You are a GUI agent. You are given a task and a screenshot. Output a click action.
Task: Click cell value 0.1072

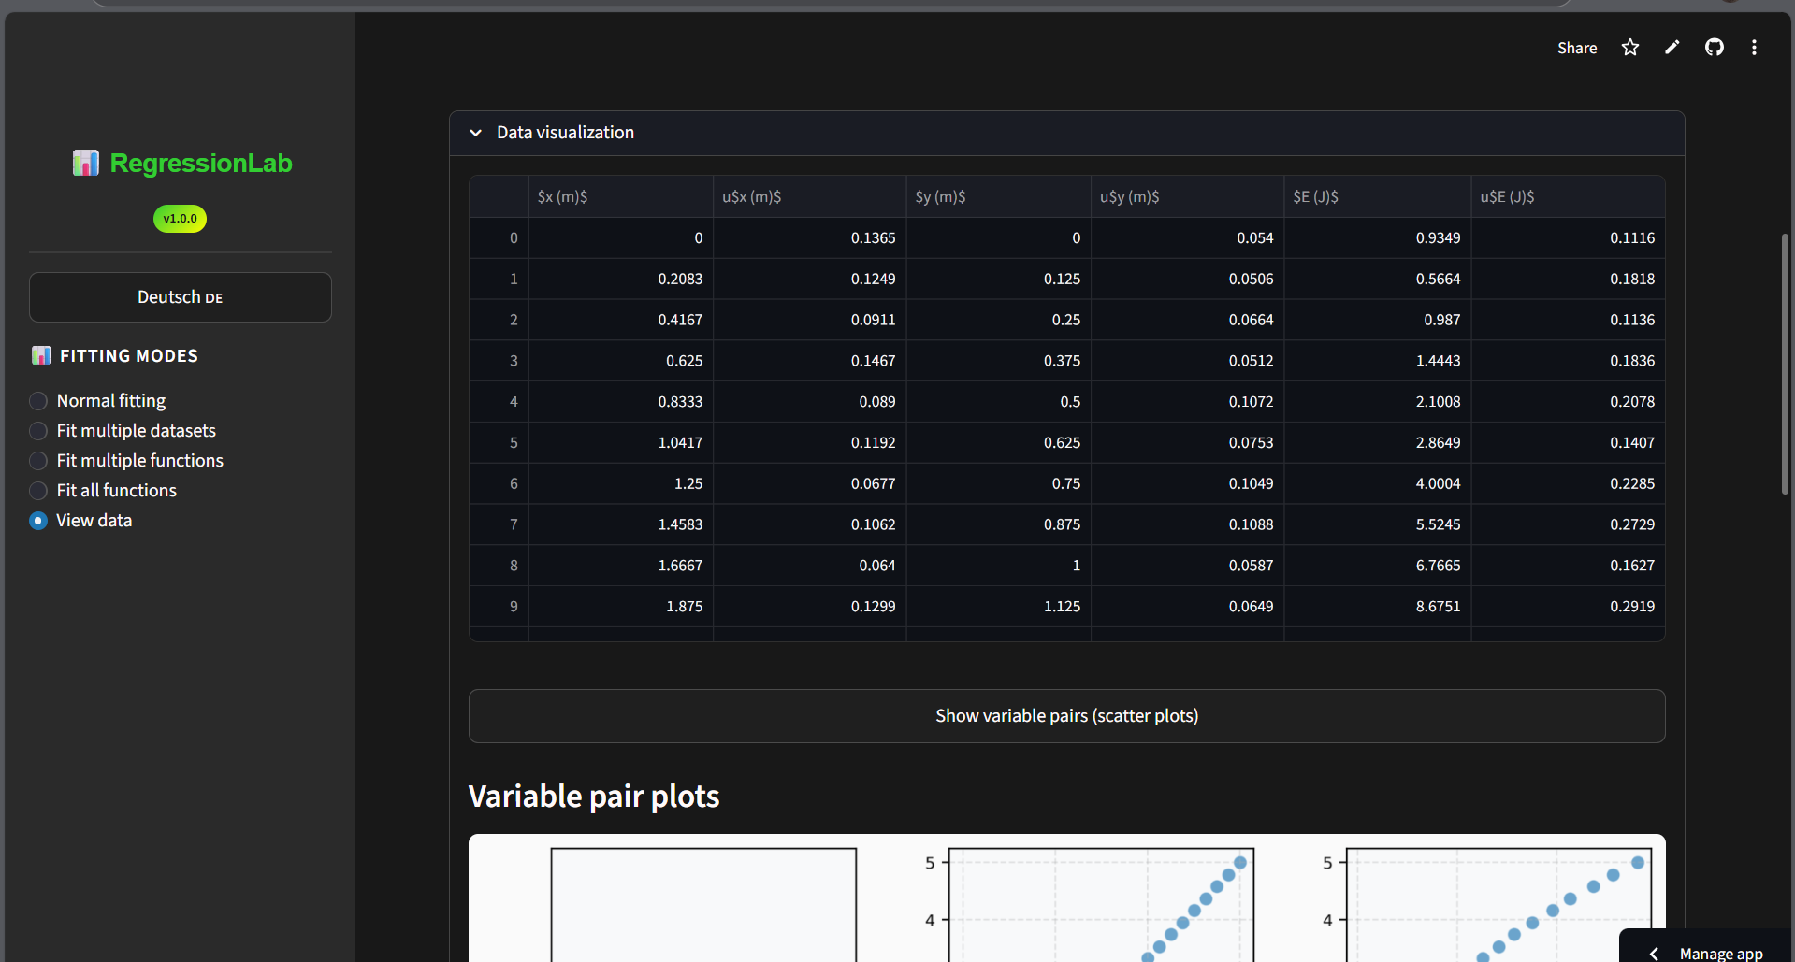click(x=1188, y=402)
